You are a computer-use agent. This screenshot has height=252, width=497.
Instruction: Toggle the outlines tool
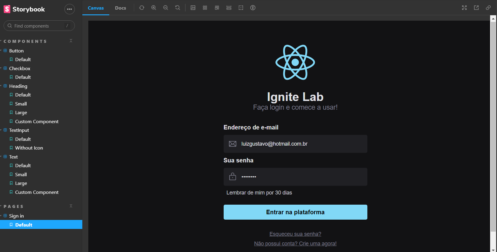[x=241, y=8]
